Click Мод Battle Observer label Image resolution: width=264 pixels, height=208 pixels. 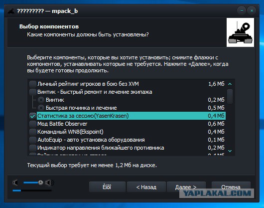[x=62, y=124]
